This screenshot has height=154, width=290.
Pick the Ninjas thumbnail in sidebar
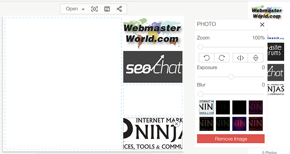tap(275, 89)
